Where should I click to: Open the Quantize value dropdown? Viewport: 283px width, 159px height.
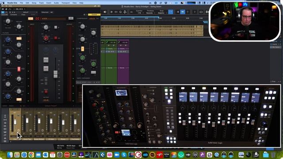coord(139,13)
